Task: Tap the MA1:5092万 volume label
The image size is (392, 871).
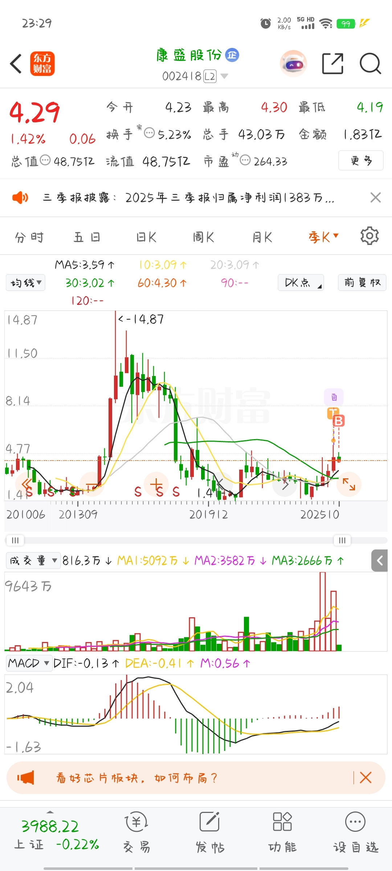Action: click(153, 561)
